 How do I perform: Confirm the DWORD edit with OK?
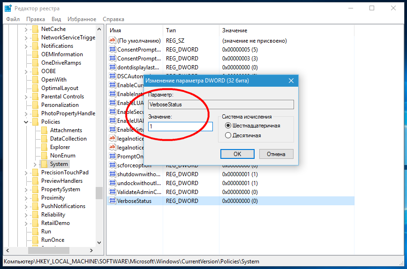point(237,154)
